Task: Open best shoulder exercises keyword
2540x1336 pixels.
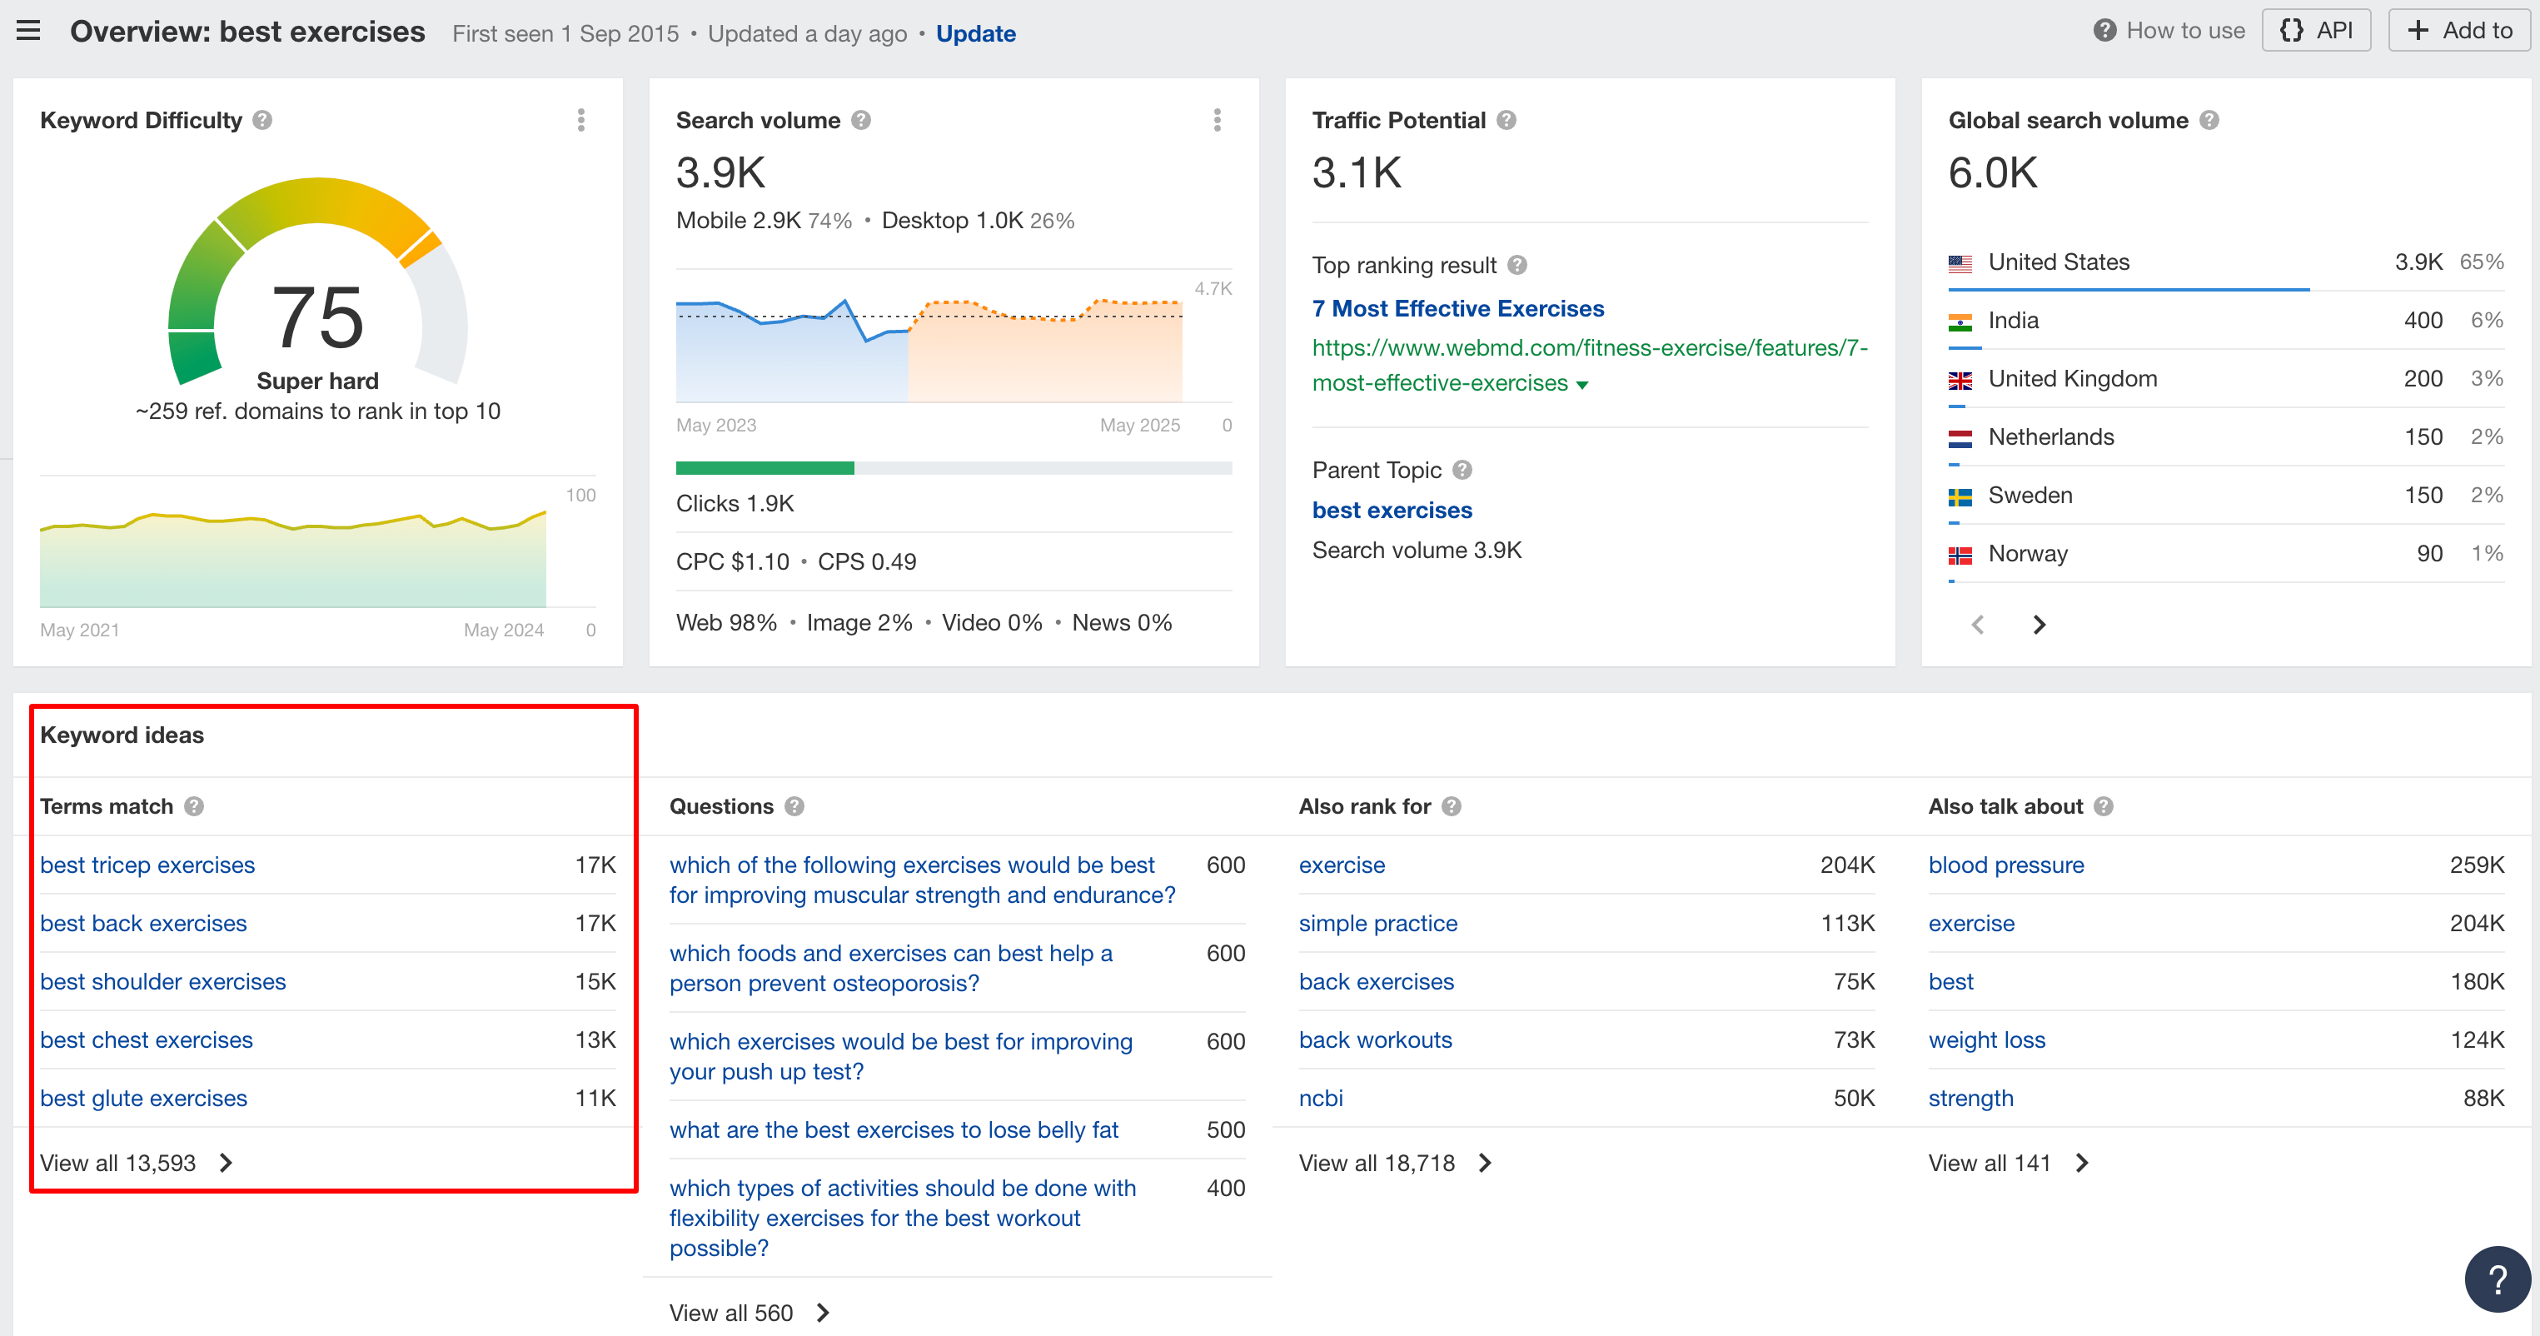Action: (162, 982)
